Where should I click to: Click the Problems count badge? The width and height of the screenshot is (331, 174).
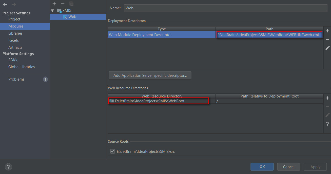click(45, 79)
